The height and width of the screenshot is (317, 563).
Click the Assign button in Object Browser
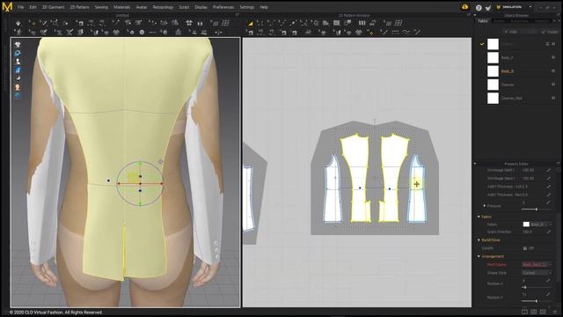(x=550, y=32)
